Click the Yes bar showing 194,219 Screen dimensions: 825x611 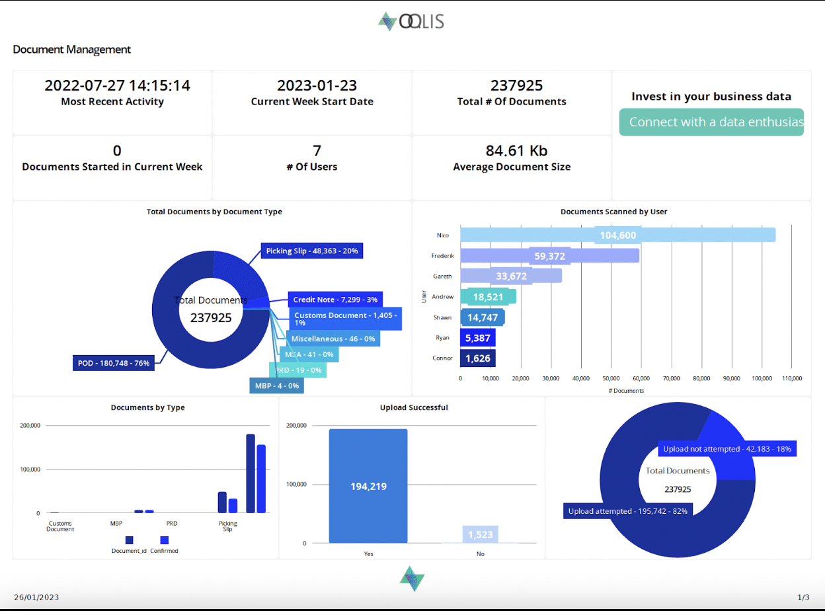pyautogui.click(x=368, y=486)
